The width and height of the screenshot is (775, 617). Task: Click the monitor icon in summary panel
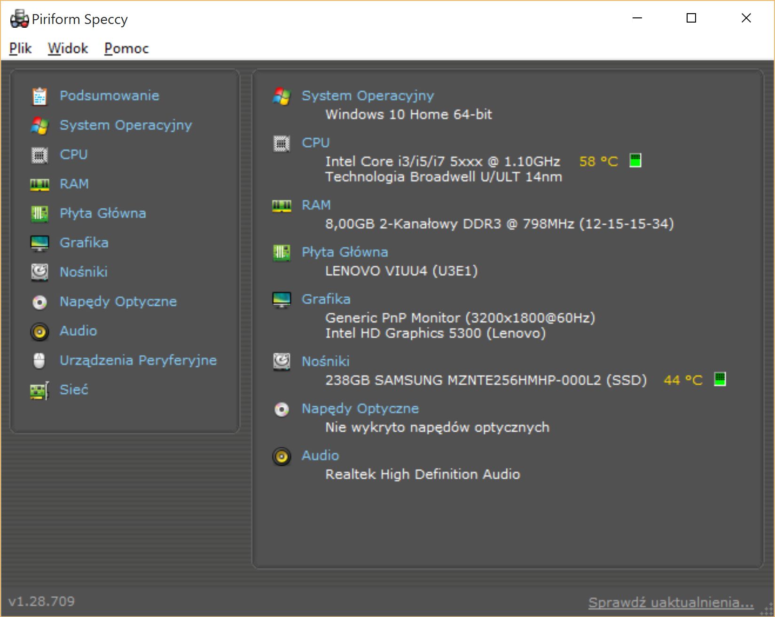click(282, 300)
